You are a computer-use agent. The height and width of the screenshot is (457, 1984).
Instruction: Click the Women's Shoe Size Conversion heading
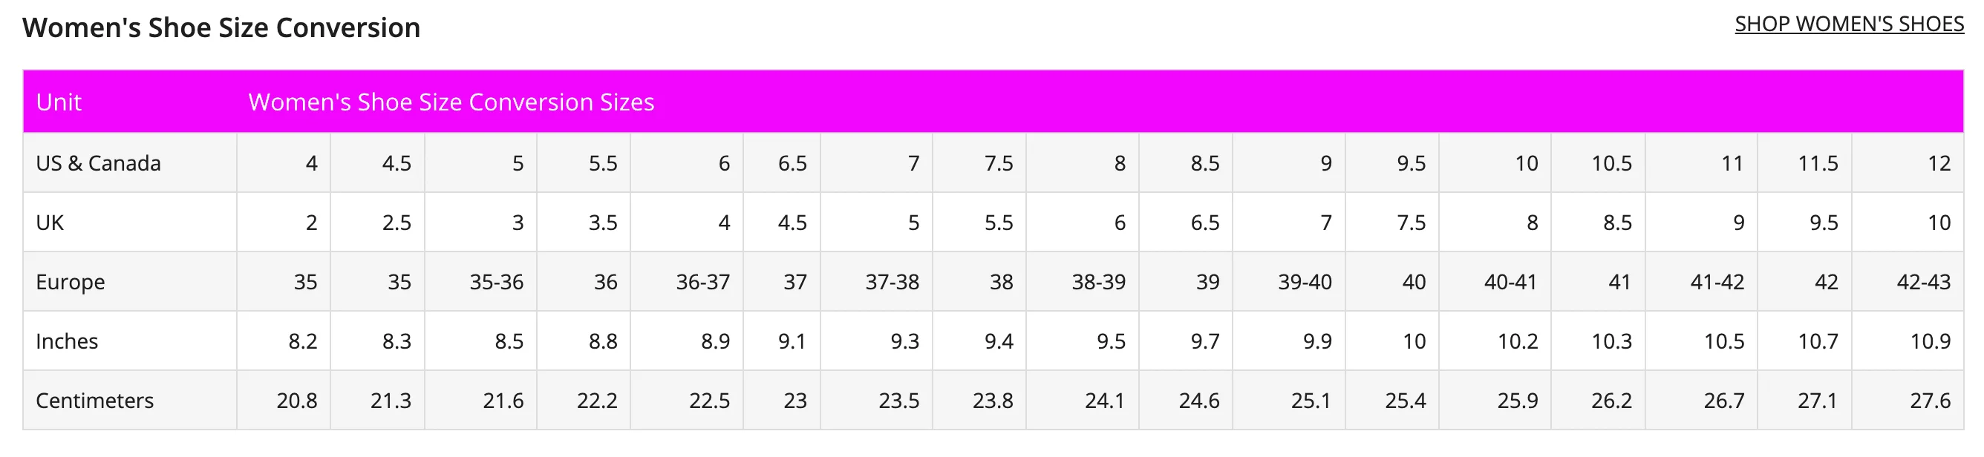pos(221,27)
